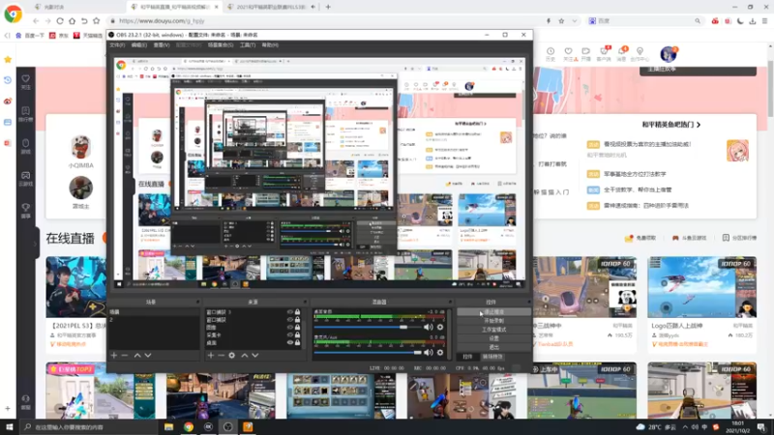Toggle visibility of the capture card source

(289, 334)
